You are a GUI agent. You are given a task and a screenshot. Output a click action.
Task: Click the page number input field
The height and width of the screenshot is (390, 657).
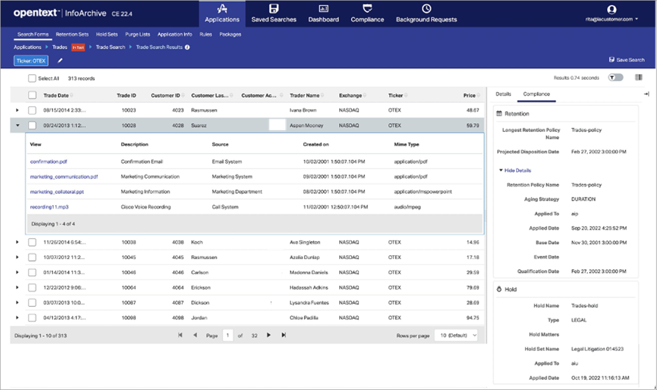pos(227,335)
